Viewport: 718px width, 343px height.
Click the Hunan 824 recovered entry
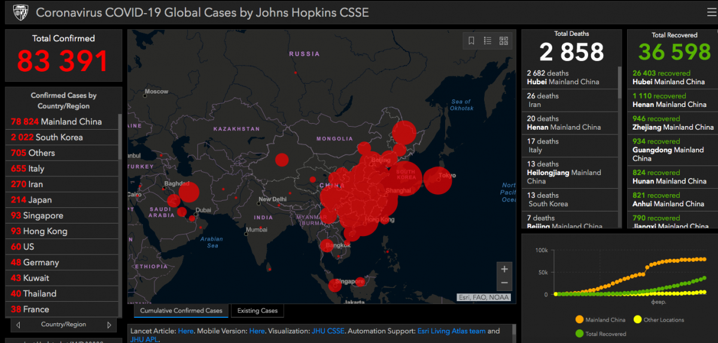(673, 177)
